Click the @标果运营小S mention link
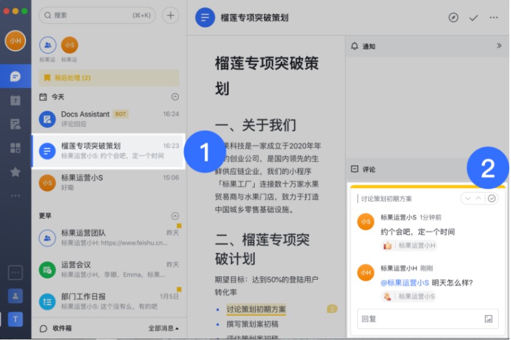511x340 pixels. [x=405, y=283]
